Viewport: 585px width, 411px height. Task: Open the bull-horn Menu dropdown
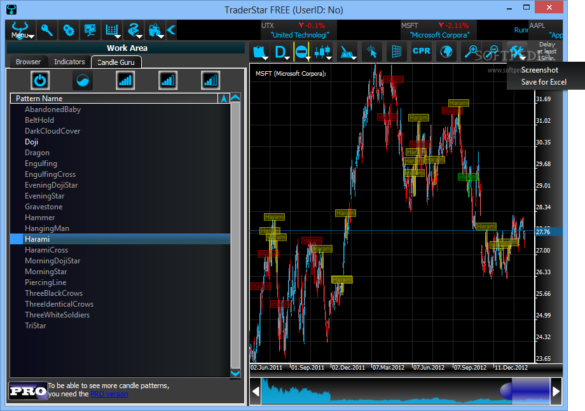click(x=20, y=31)
